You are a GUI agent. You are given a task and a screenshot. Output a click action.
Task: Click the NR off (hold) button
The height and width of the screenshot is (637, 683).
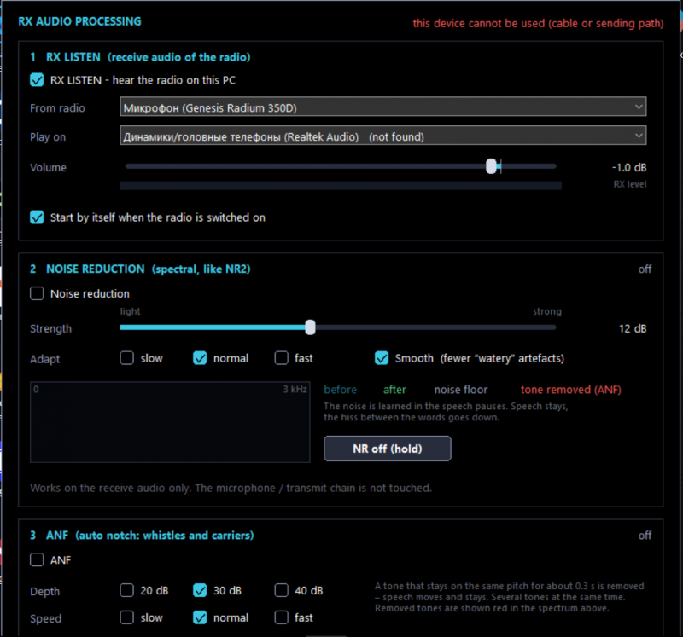(388, 449)
